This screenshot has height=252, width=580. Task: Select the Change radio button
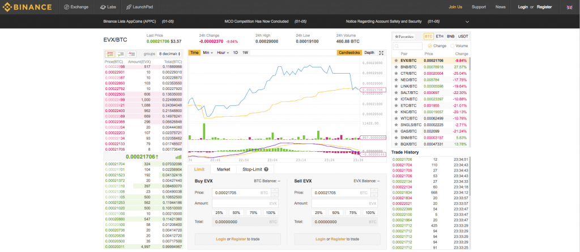click(x=429, y=45)
